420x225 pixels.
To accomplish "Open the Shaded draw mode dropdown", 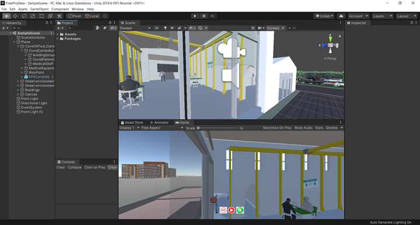I will [x=135, y=28].
